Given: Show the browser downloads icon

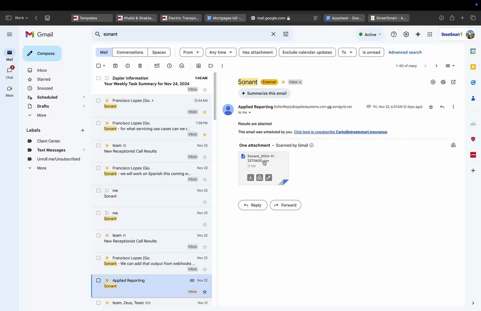Looking at the screenshot, I should coord(442,18).
